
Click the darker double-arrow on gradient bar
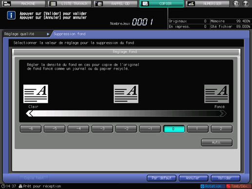223,113
